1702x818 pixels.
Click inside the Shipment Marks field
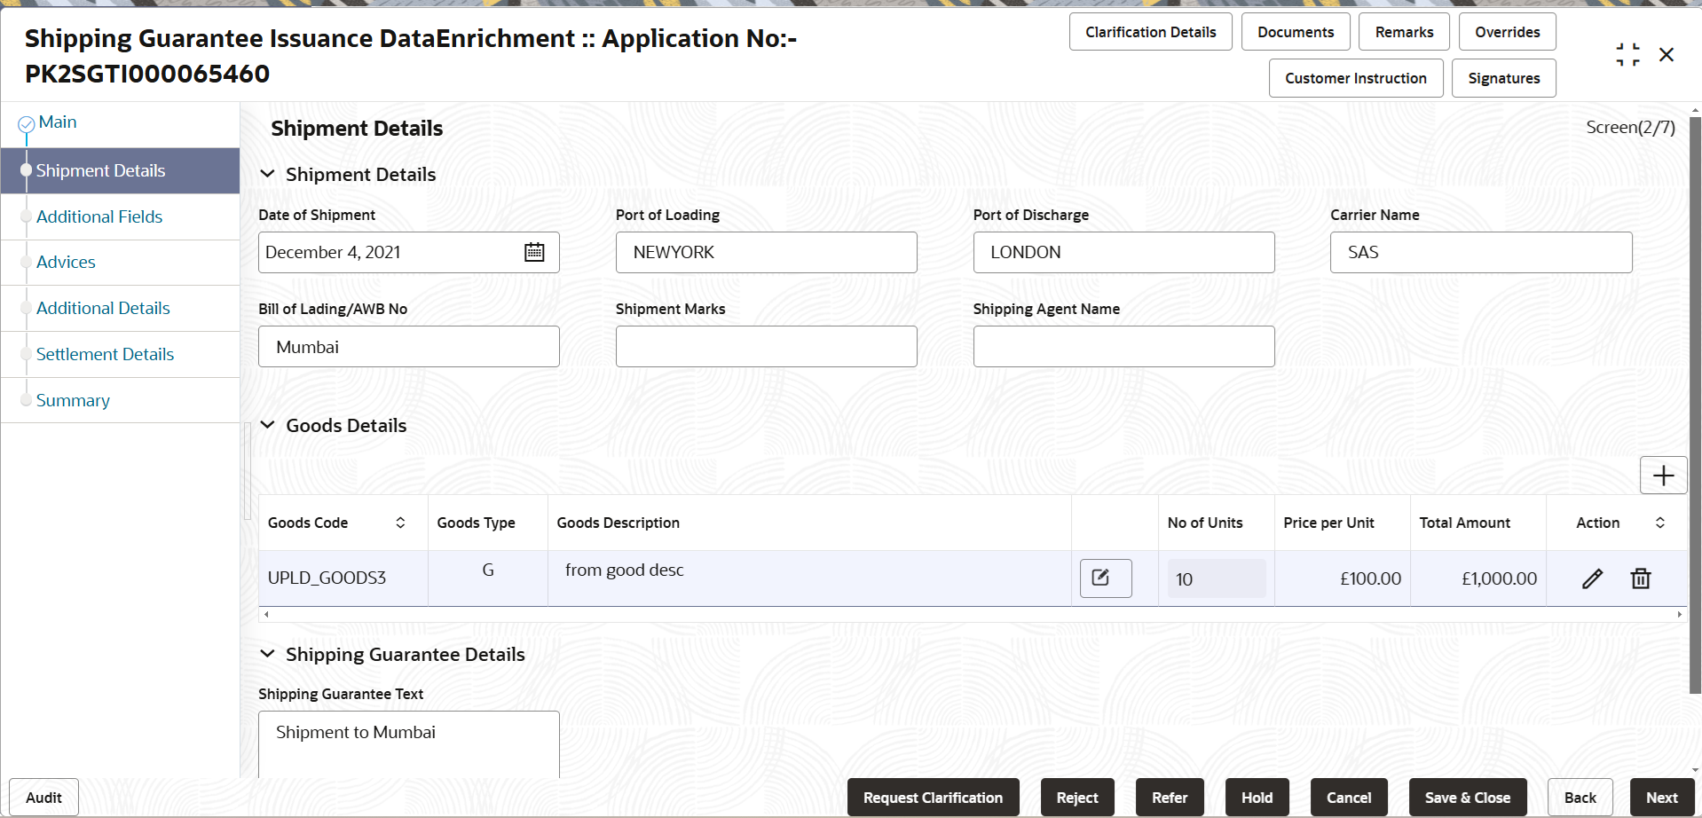tap(765, 346)
